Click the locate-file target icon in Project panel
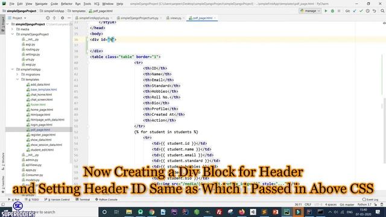Viewport: 386px width, 217px height. tap(48, 18)
